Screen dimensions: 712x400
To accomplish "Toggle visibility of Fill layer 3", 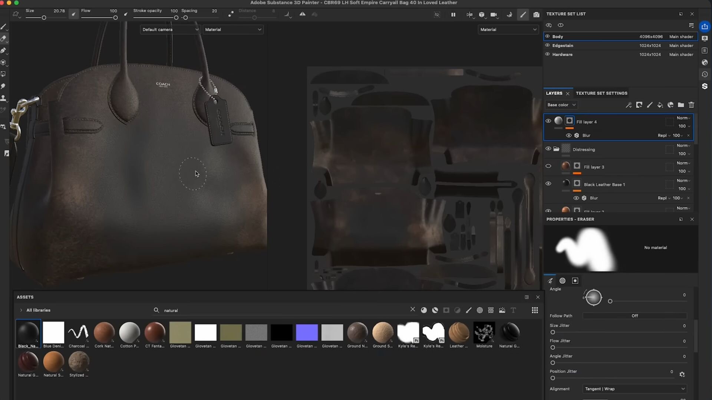I will [548, 166].
